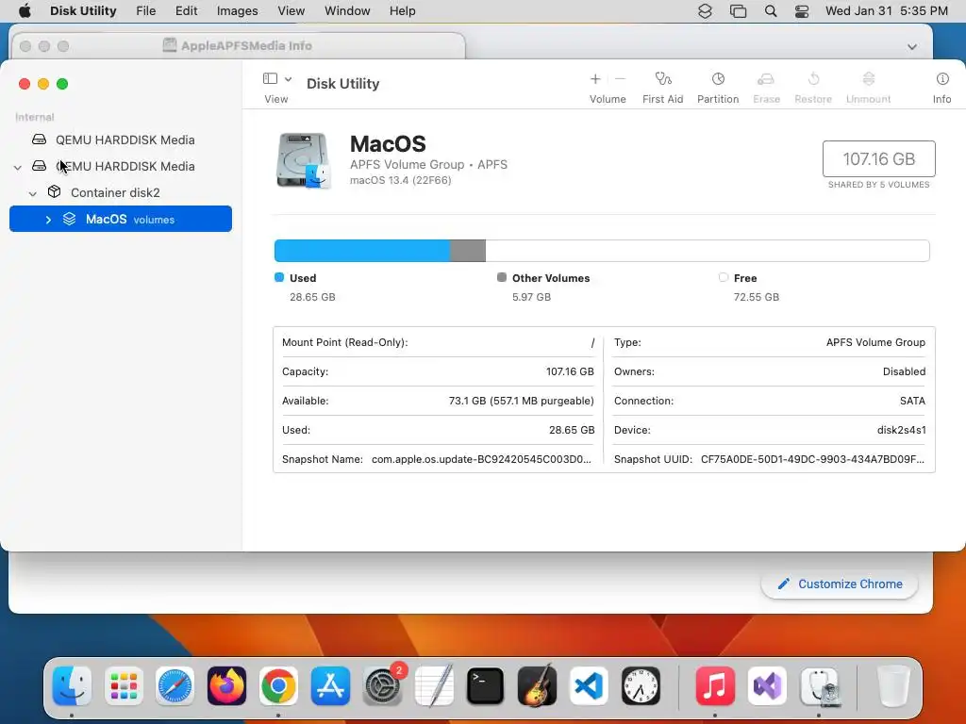This screenshot has height=724, width=966.
Task: Open TextEdit from the Dock
Action: [x=434, y=686]
